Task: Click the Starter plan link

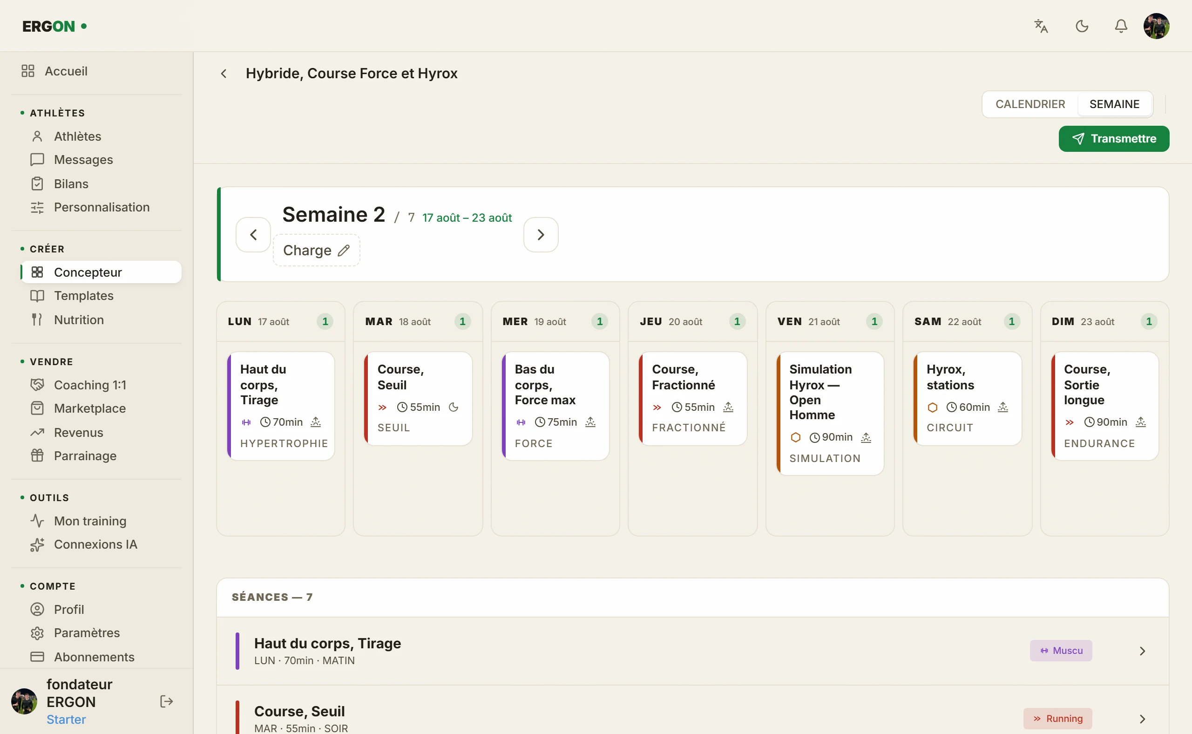Action: (66, 720)
